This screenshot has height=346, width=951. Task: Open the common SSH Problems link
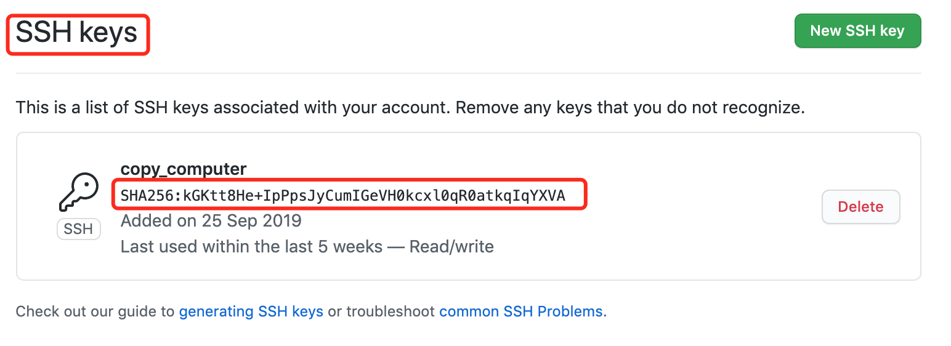pos(521,312)
